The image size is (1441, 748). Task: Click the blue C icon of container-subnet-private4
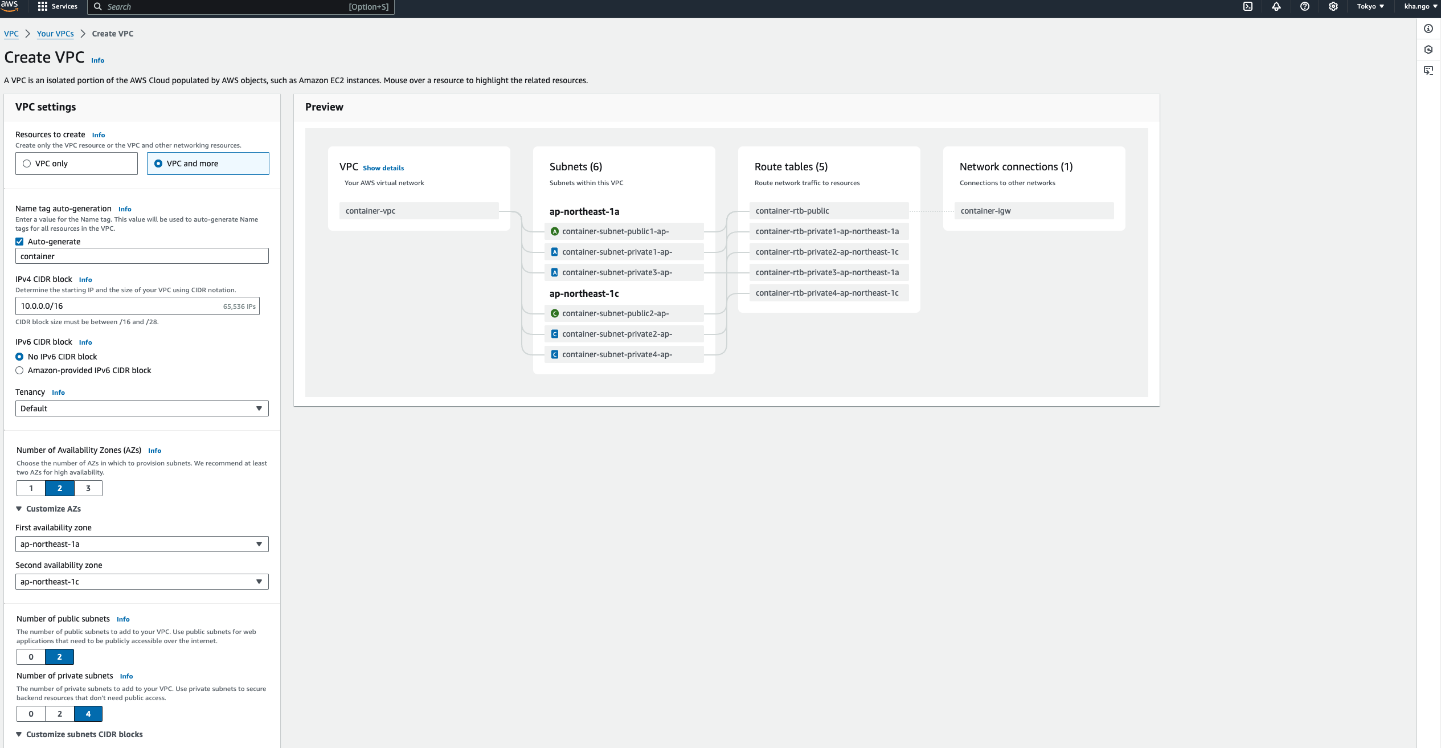pos(554,354)
